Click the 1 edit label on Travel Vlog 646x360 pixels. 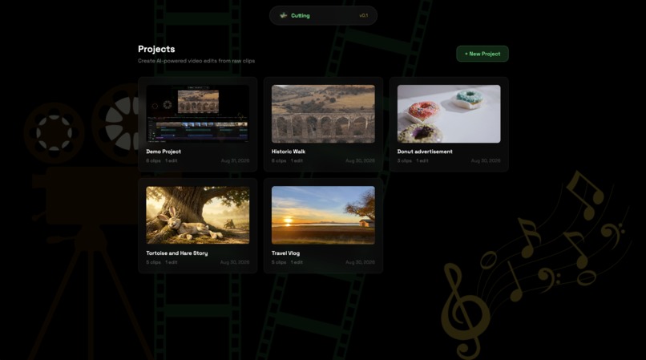click(x=297, y=262)
